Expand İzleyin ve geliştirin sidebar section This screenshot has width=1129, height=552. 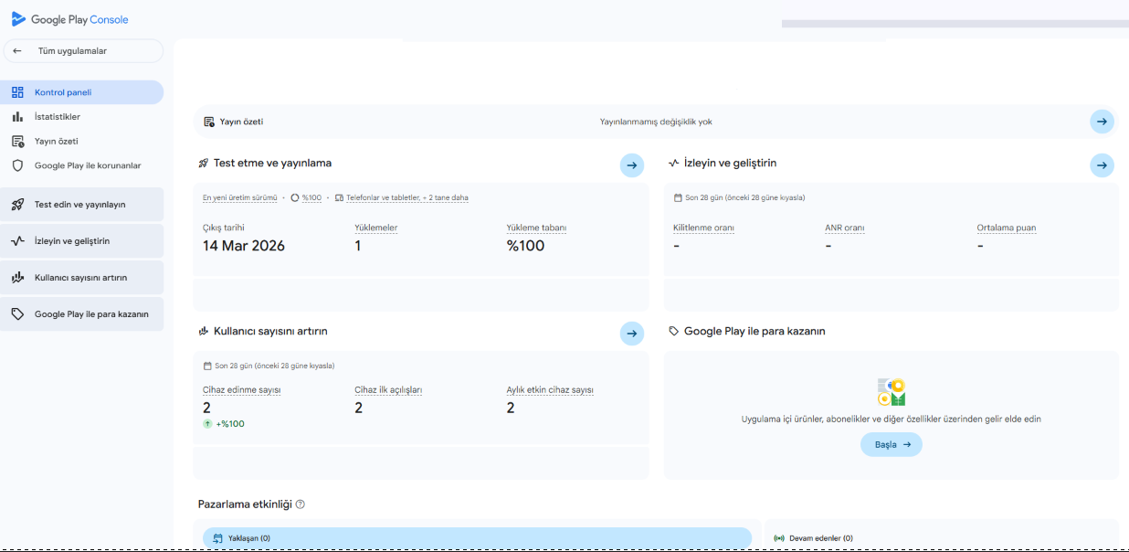click(x=82, y=241)
